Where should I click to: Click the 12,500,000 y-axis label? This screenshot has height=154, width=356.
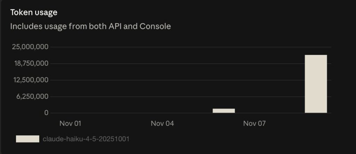(30, 80)
